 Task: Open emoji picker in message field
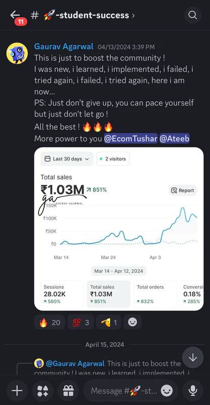[166, 390]
